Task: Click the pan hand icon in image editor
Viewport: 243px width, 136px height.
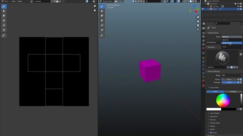Action: (x=95, y=10)
